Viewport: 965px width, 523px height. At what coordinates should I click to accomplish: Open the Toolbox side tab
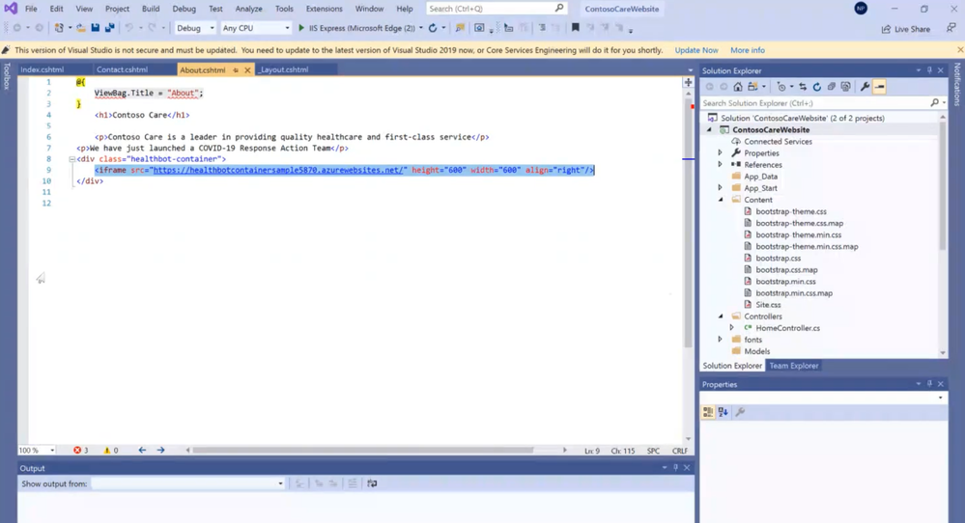click(x=6, y=76)
